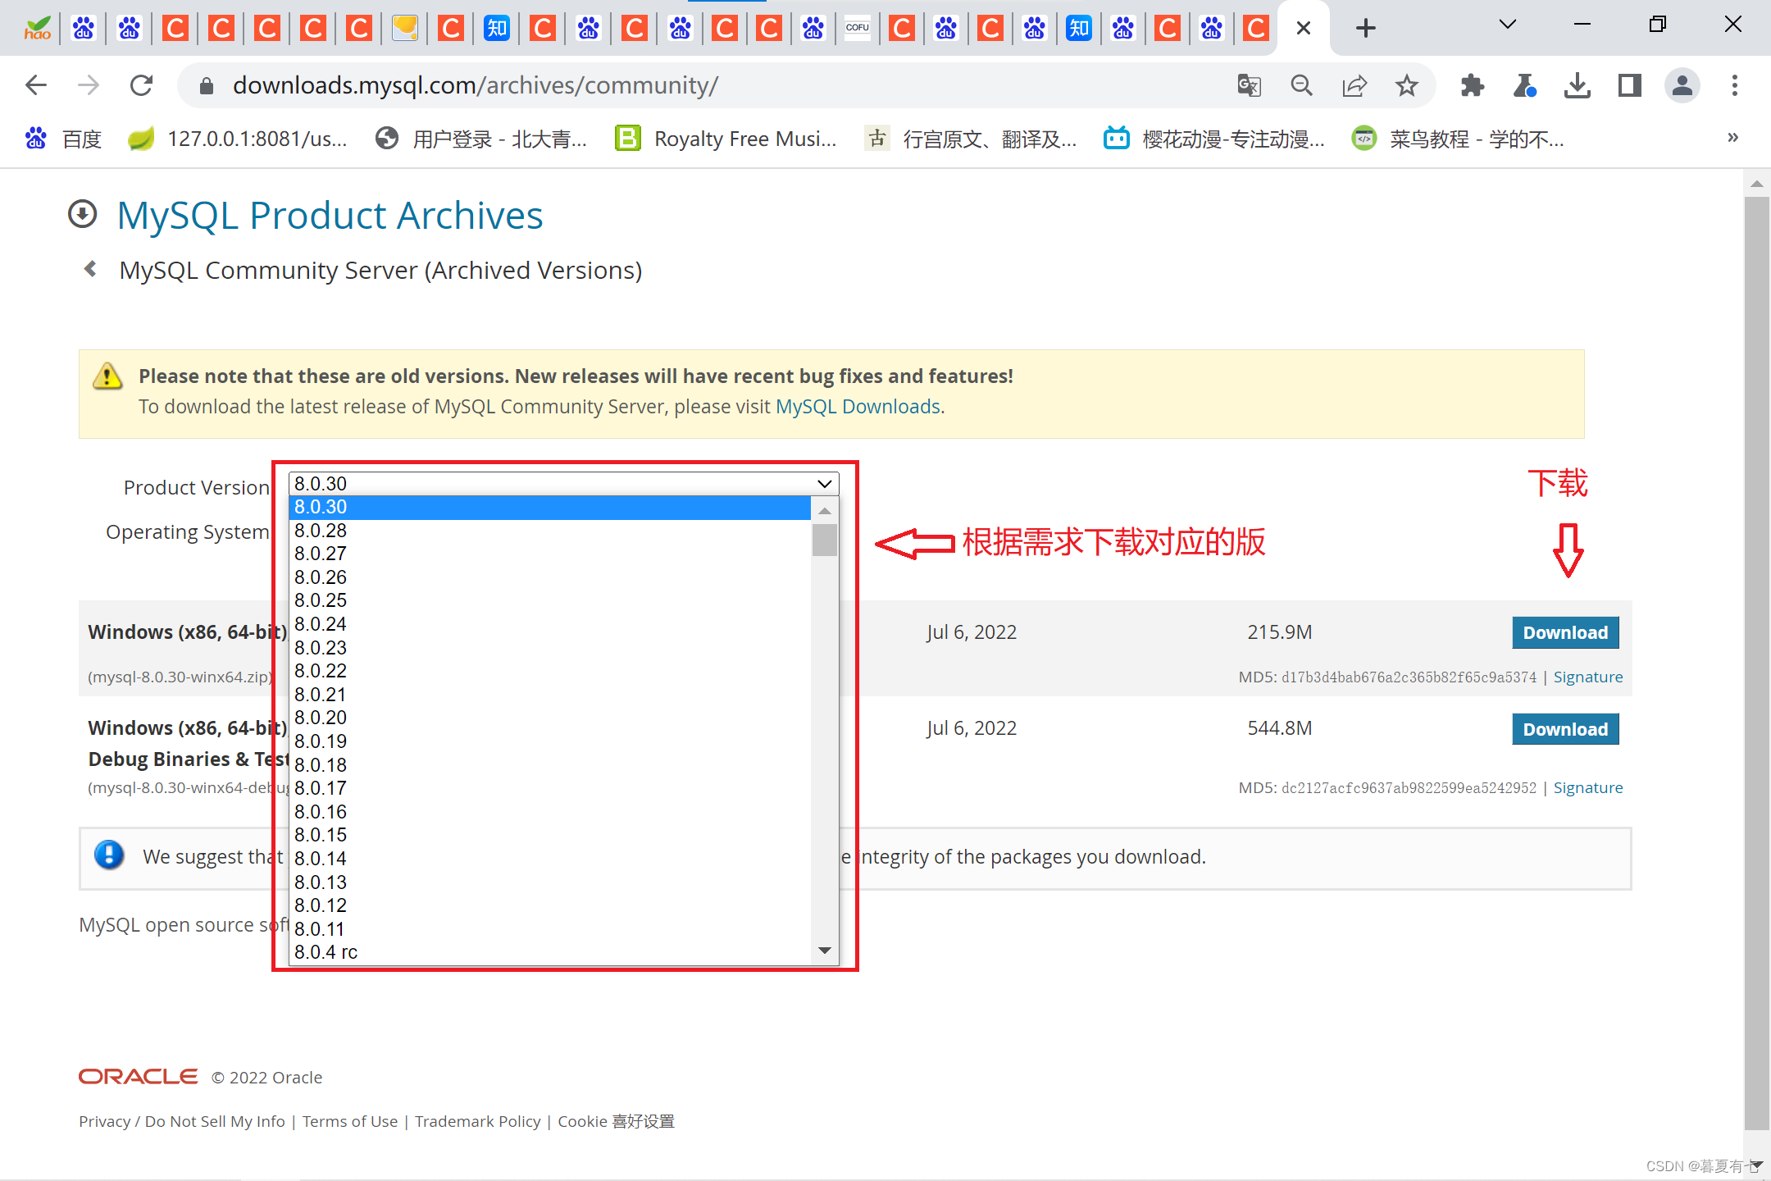
Task: Open Signature for the 215.9M package
Action: coord(1588,677)
